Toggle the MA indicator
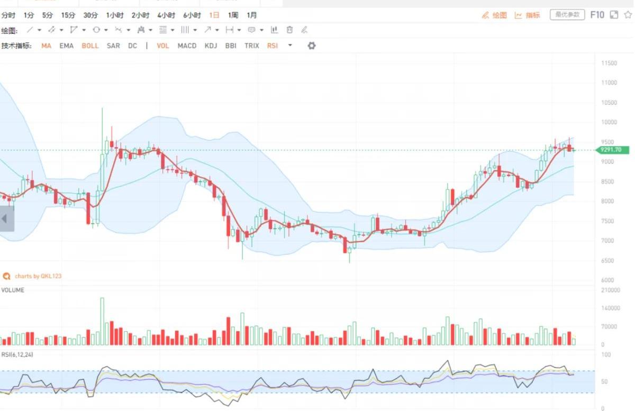The height and width of the screenshot is (411, 635). tap(47, 46)
